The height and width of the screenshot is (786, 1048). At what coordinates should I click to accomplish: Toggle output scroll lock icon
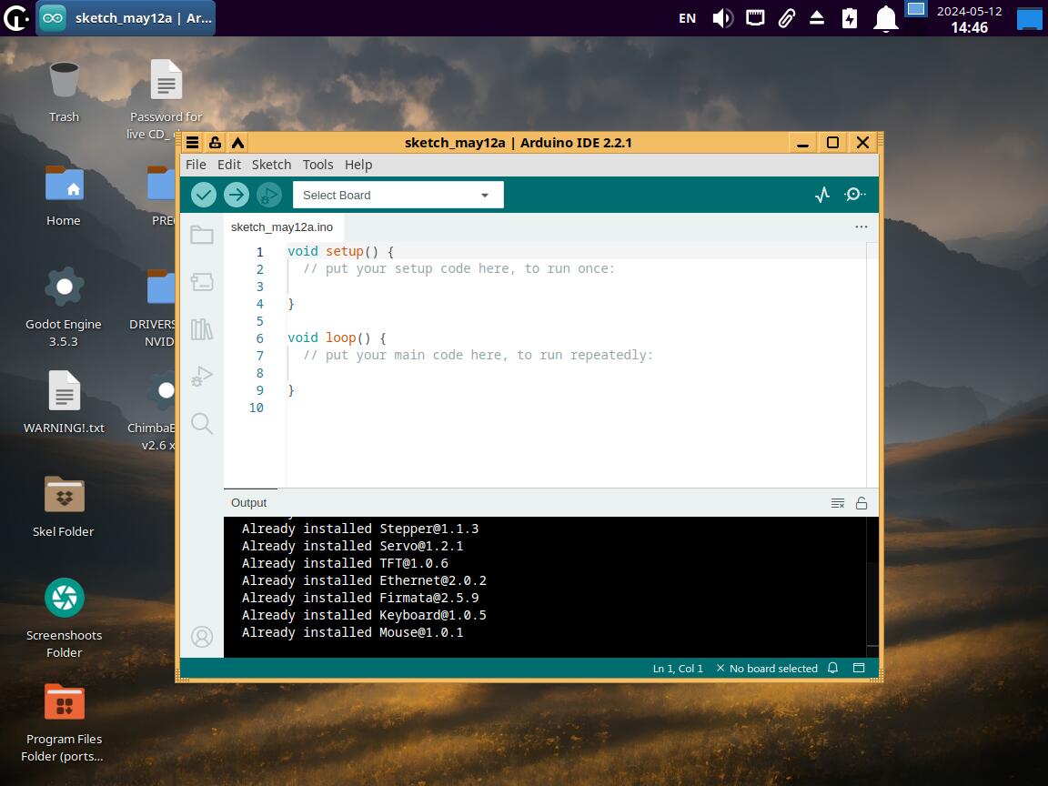[x=862, y=503]
